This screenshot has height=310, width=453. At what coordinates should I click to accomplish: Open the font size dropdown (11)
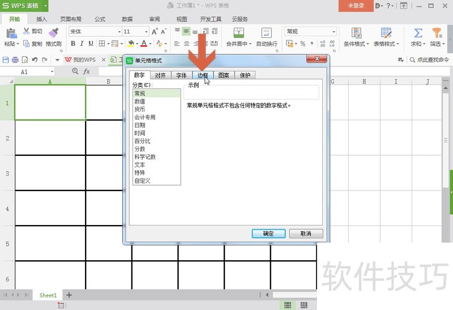tap(146, 32)
